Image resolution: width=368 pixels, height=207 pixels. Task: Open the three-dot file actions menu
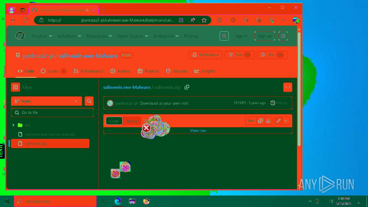pyautogui.click(x=287, y=87)
